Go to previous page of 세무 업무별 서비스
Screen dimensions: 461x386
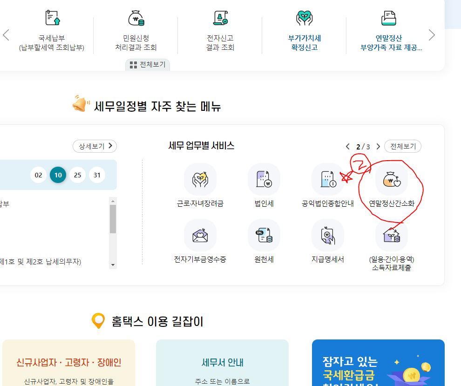pos(347,146)
